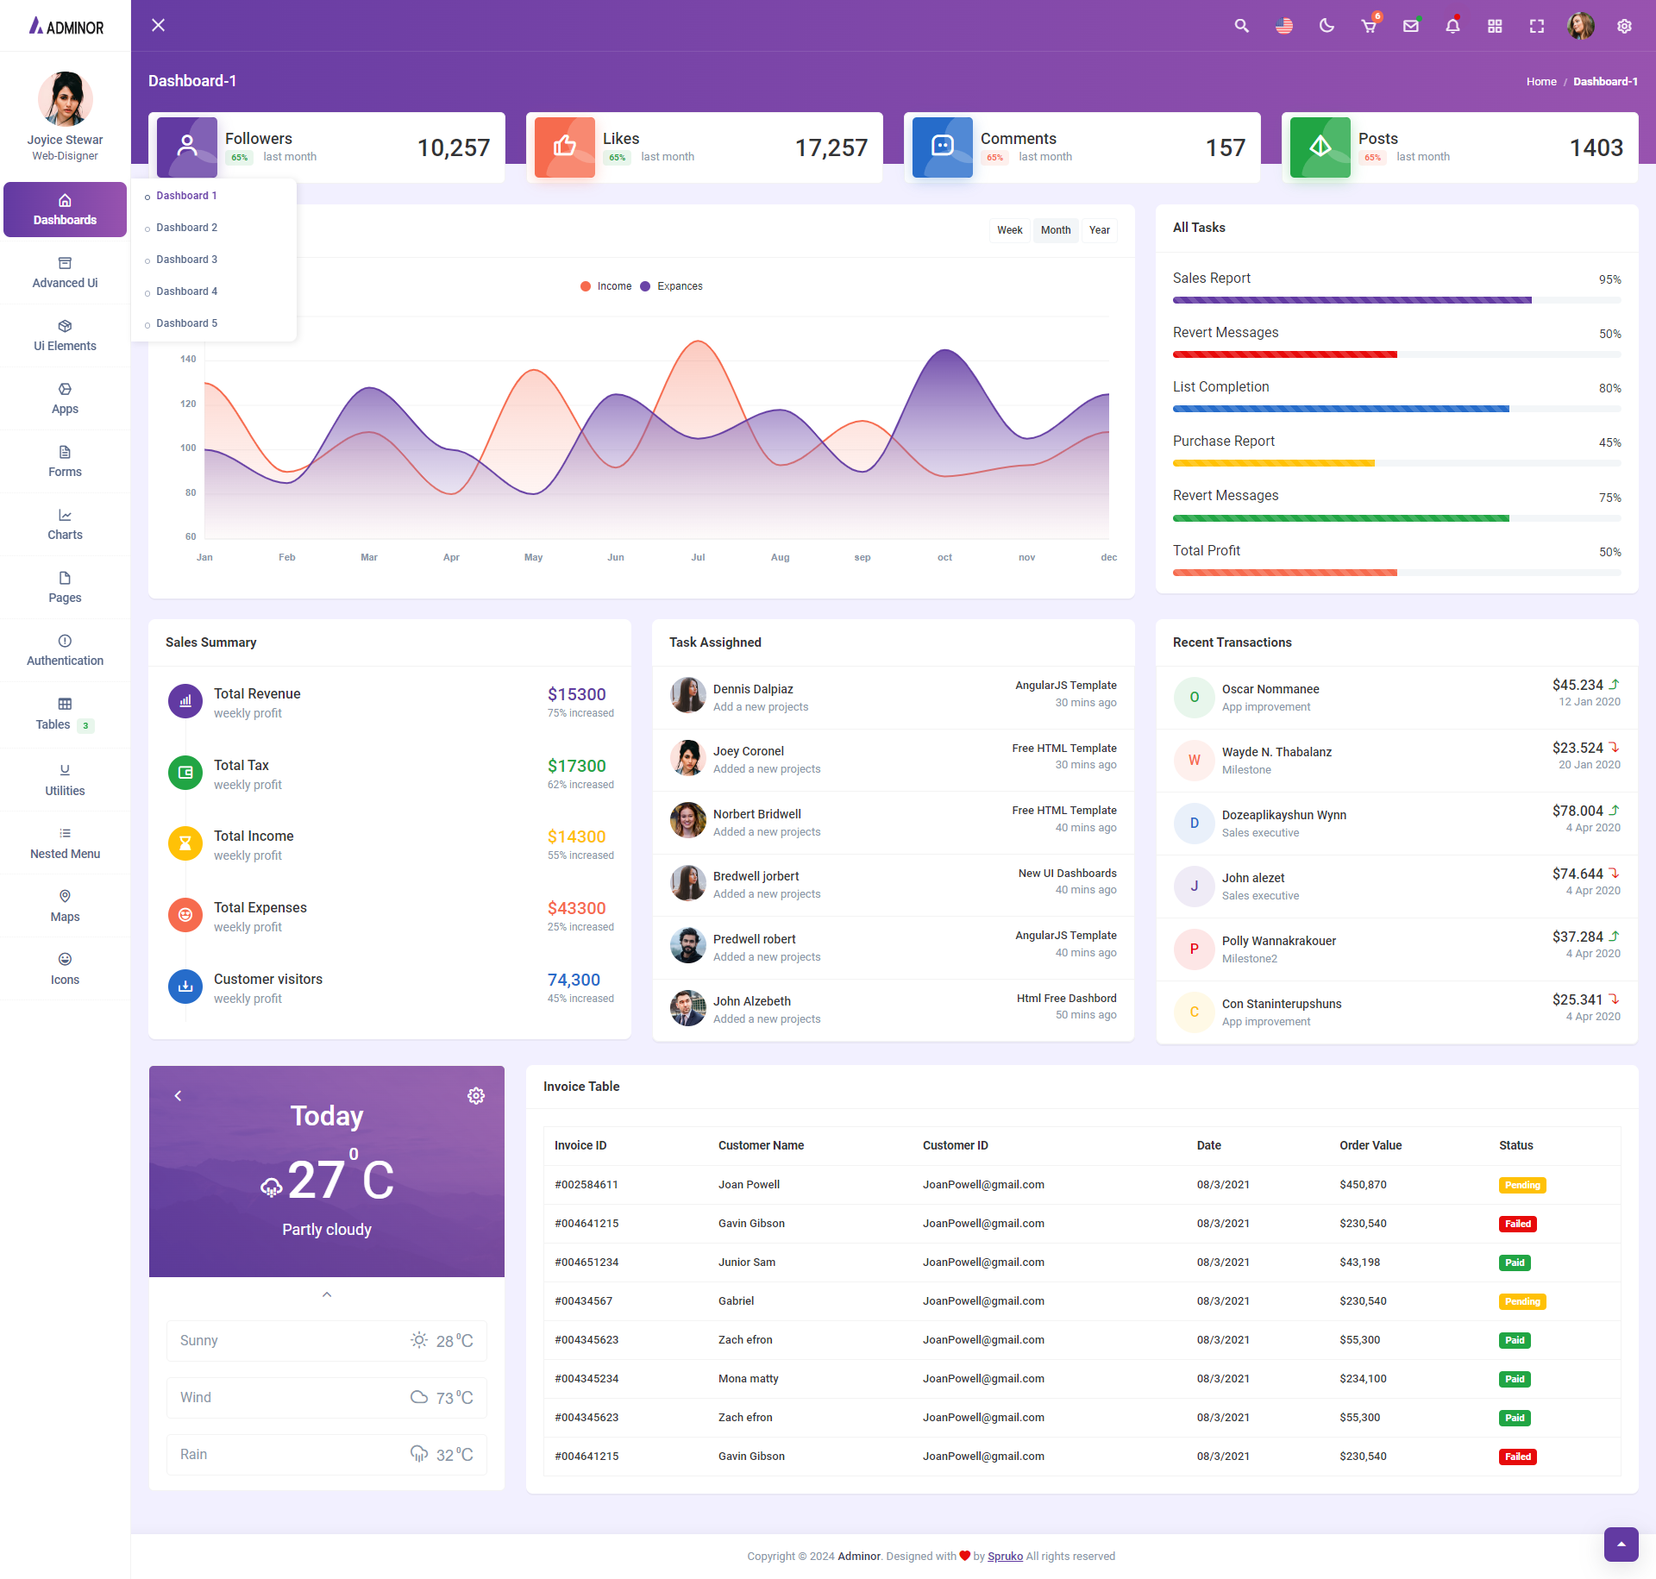The height and width of the screenshot is (1579, 1656).
Task: Click the scroll-to-top arrow button
Action: pos(1621,1544)
